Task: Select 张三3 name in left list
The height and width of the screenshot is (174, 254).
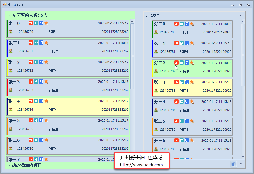Action: pyautogui.click(x=14, y=82)
